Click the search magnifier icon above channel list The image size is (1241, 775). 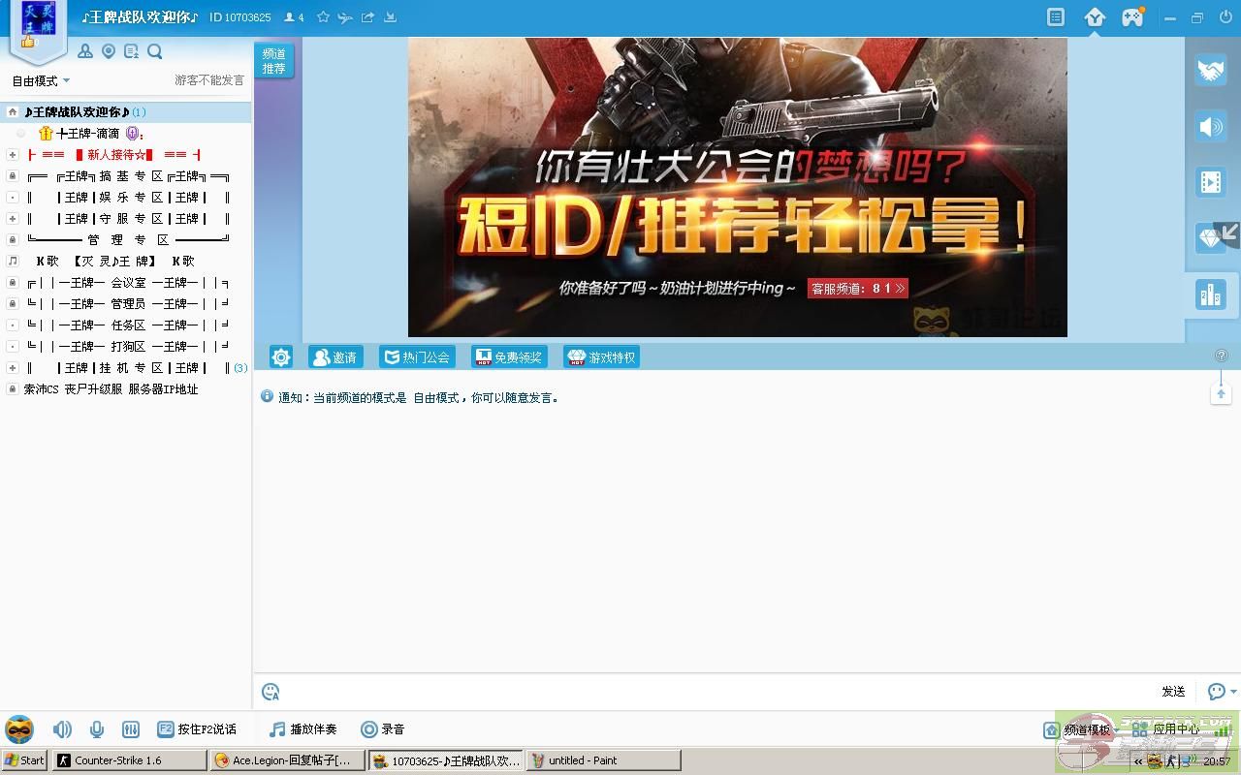[x=155, y=51]
